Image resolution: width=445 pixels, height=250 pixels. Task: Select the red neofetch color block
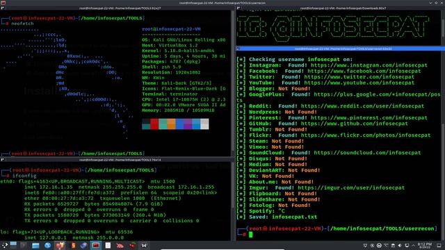154,124
